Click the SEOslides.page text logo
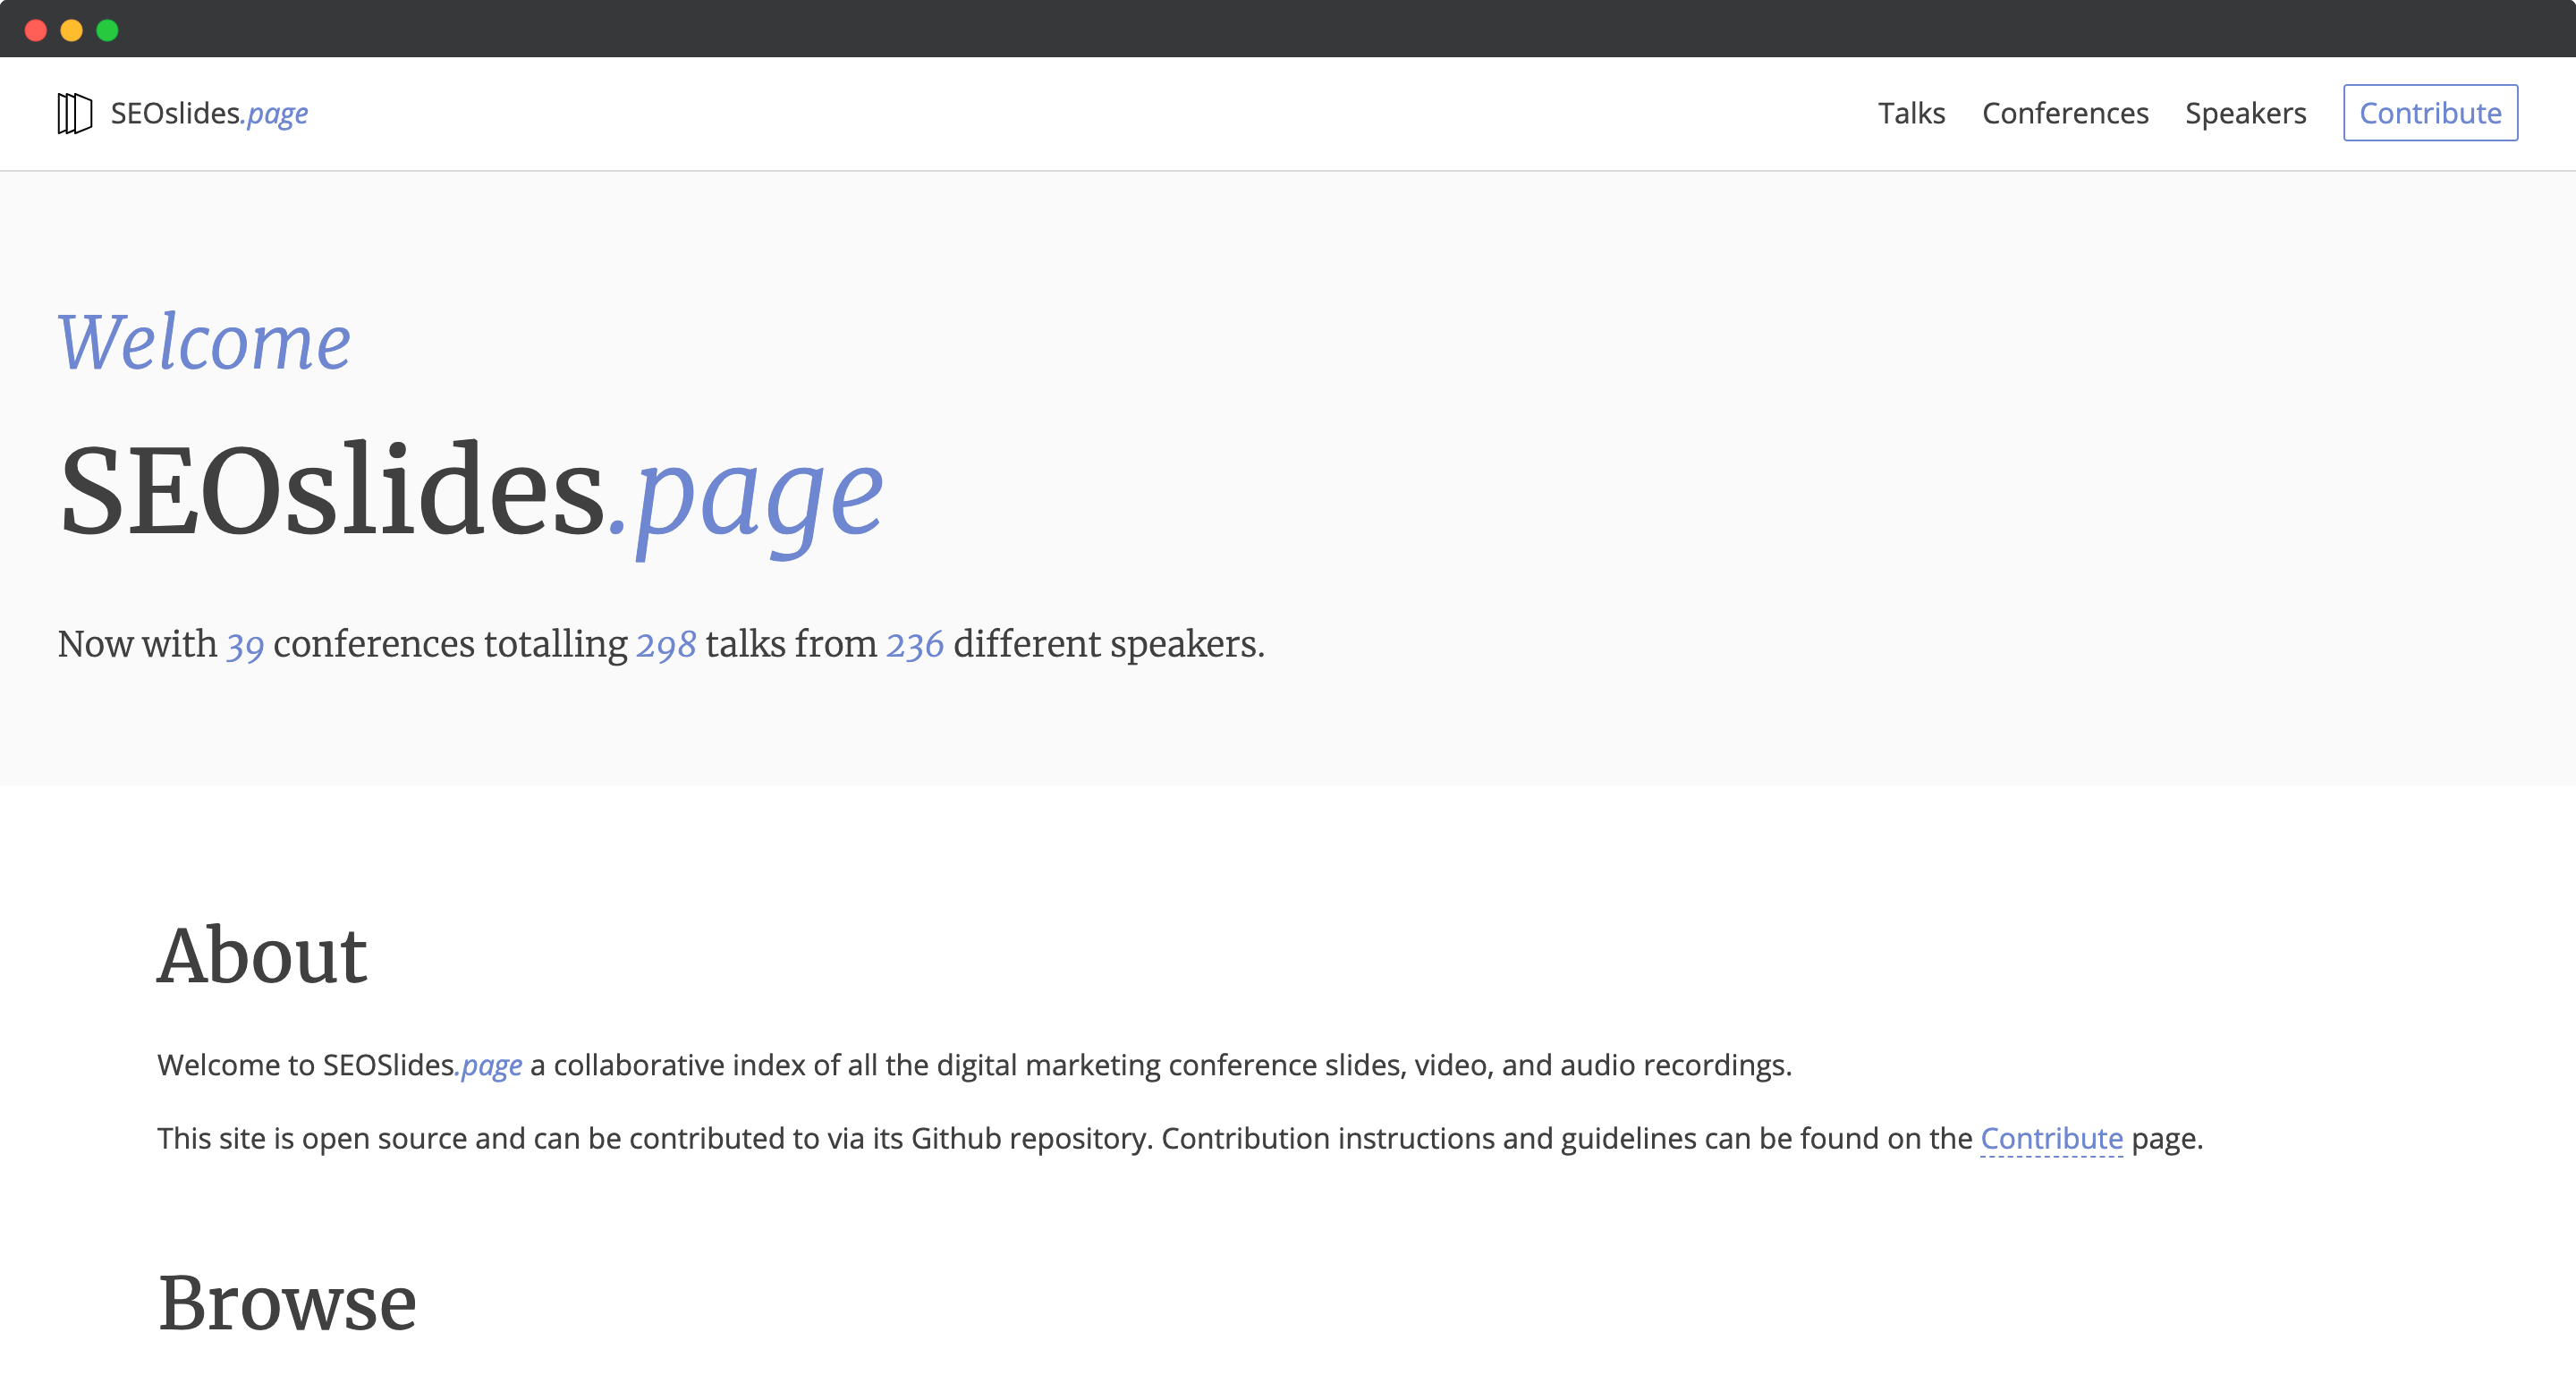The width and height of the screenshot is (2576, 1392). pyautogui.click(x=209, y=113)
